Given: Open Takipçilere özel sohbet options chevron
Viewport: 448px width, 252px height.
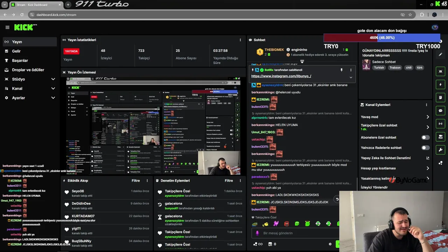Looking at the screenshot, I should tap(427, 127).
